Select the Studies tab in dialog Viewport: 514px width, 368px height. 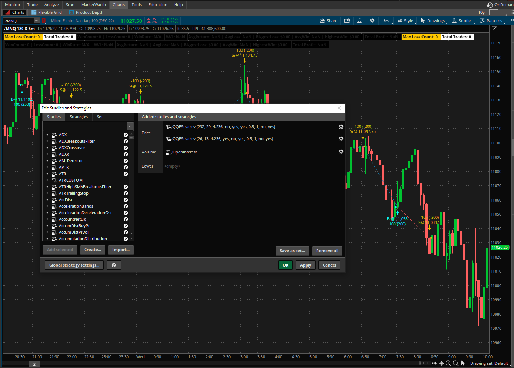pyautogui.click(x=54, y=117)
